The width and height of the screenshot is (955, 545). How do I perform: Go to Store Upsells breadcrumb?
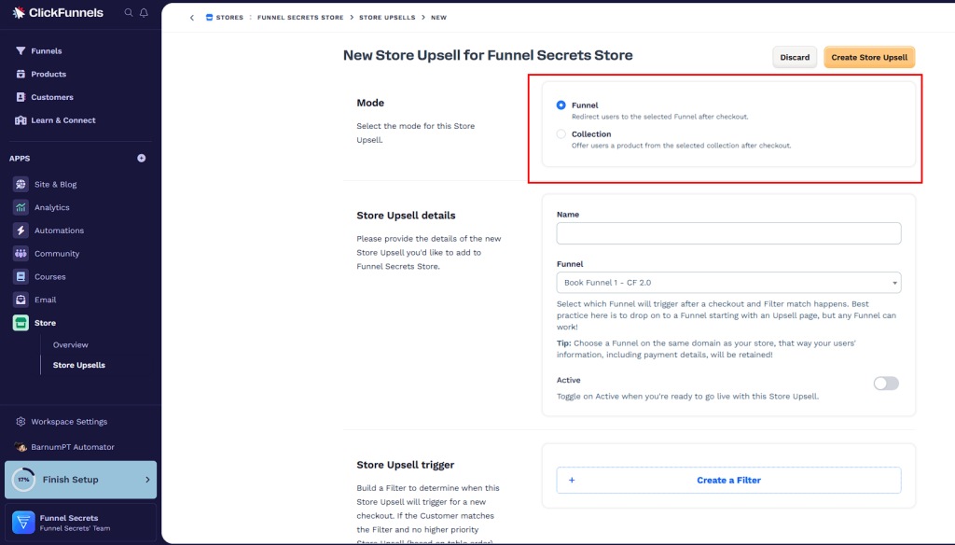pos(387,18)
